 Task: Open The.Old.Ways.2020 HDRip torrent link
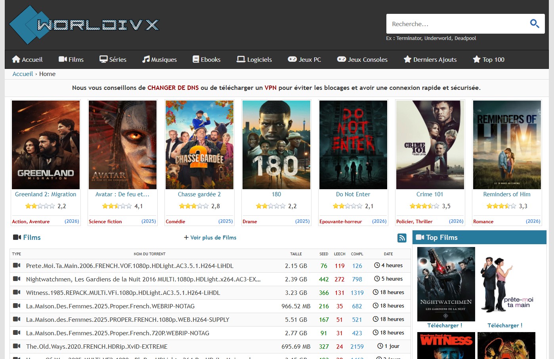(x=97, y=346)
